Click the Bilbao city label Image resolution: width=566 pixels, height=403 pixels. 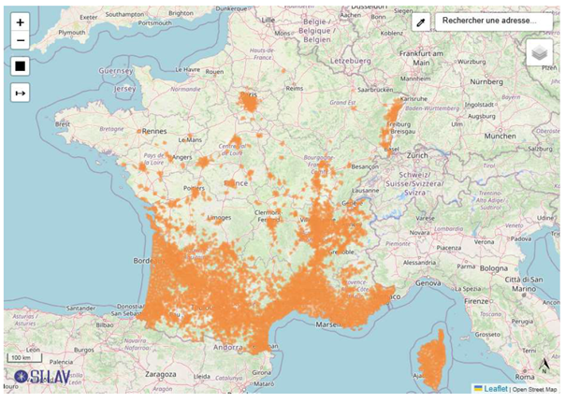click(105, 325)
